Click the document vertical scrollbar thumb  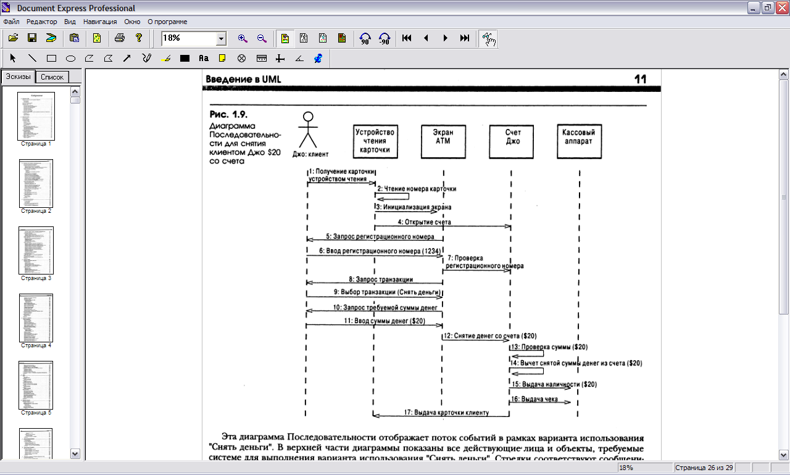(x=784, y=197)
